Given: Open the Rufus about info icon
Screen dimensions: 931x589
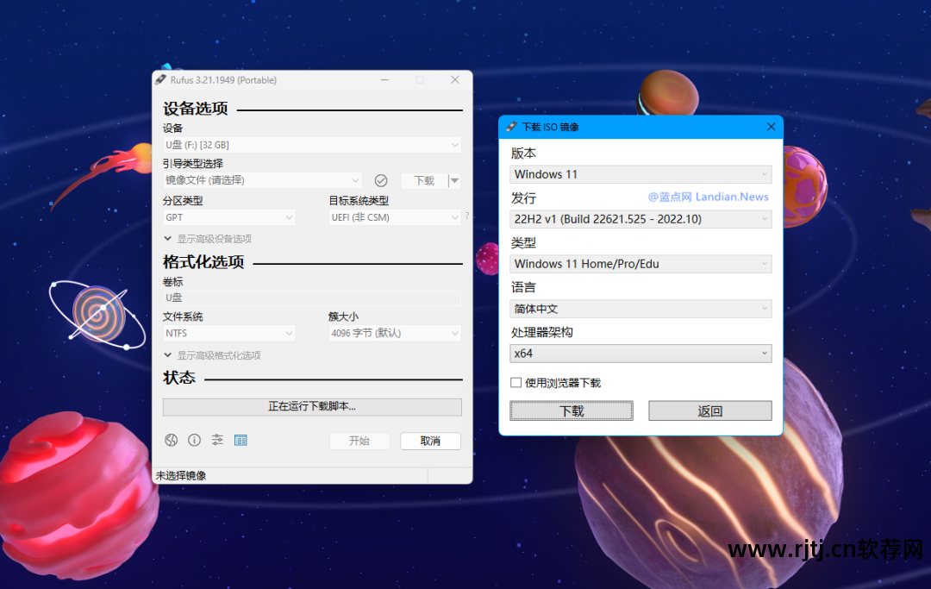Looking at the screenshot, I should (194, 440).
